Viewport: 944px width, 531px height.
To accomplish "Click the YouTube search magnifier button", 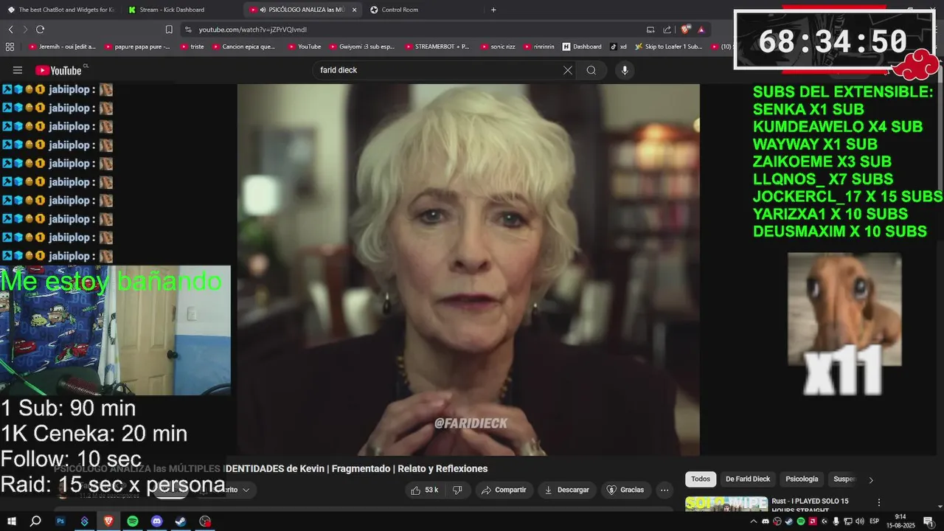I will tap(591, 70).
